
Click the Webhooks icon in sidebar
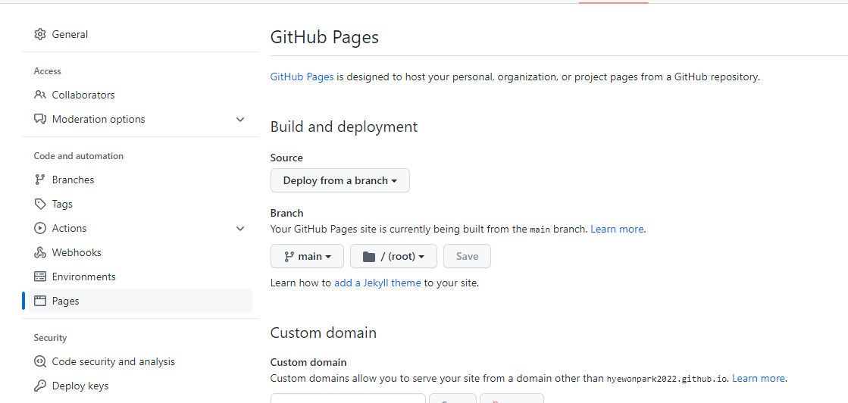tap(39, 252)
